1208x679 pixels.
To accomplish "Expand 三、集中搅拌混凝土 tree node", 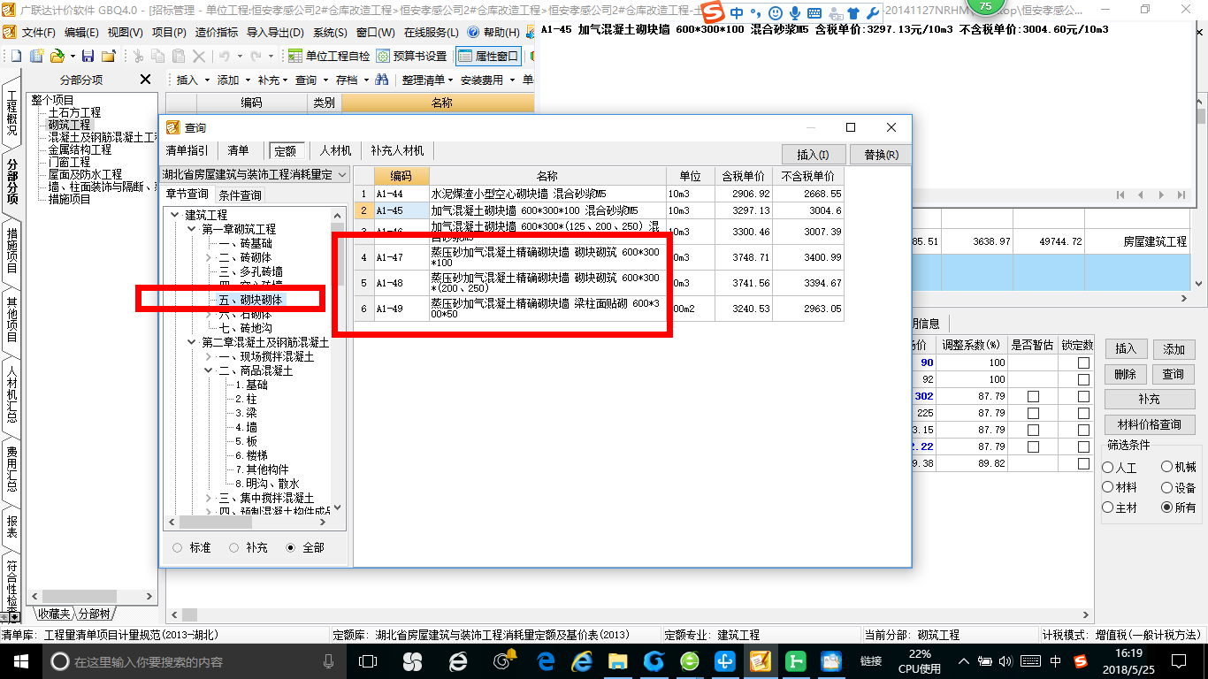I will pyautogui.click(x=210, y=498).
